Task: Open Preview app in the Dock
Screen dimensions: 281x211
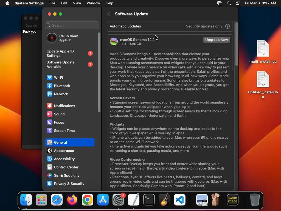Action: tap(202, 200)
